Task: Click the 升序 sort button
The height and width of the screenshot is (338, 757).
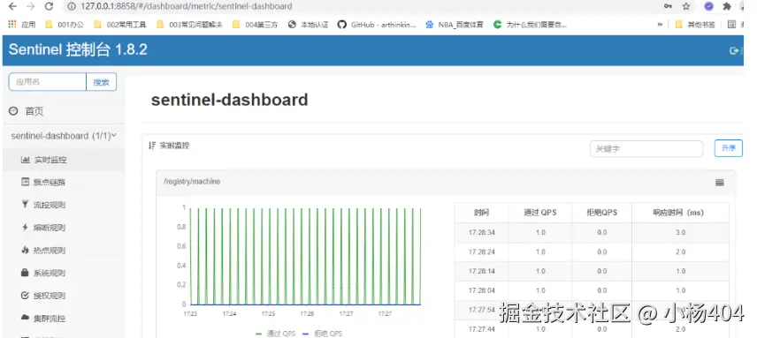Action: coord(728,148)
